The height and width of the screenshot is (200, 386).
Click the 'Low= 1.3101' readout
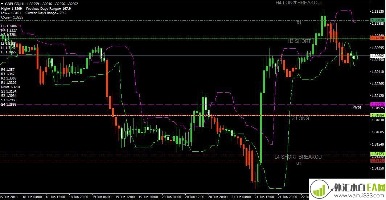click(x=11, y=13)
